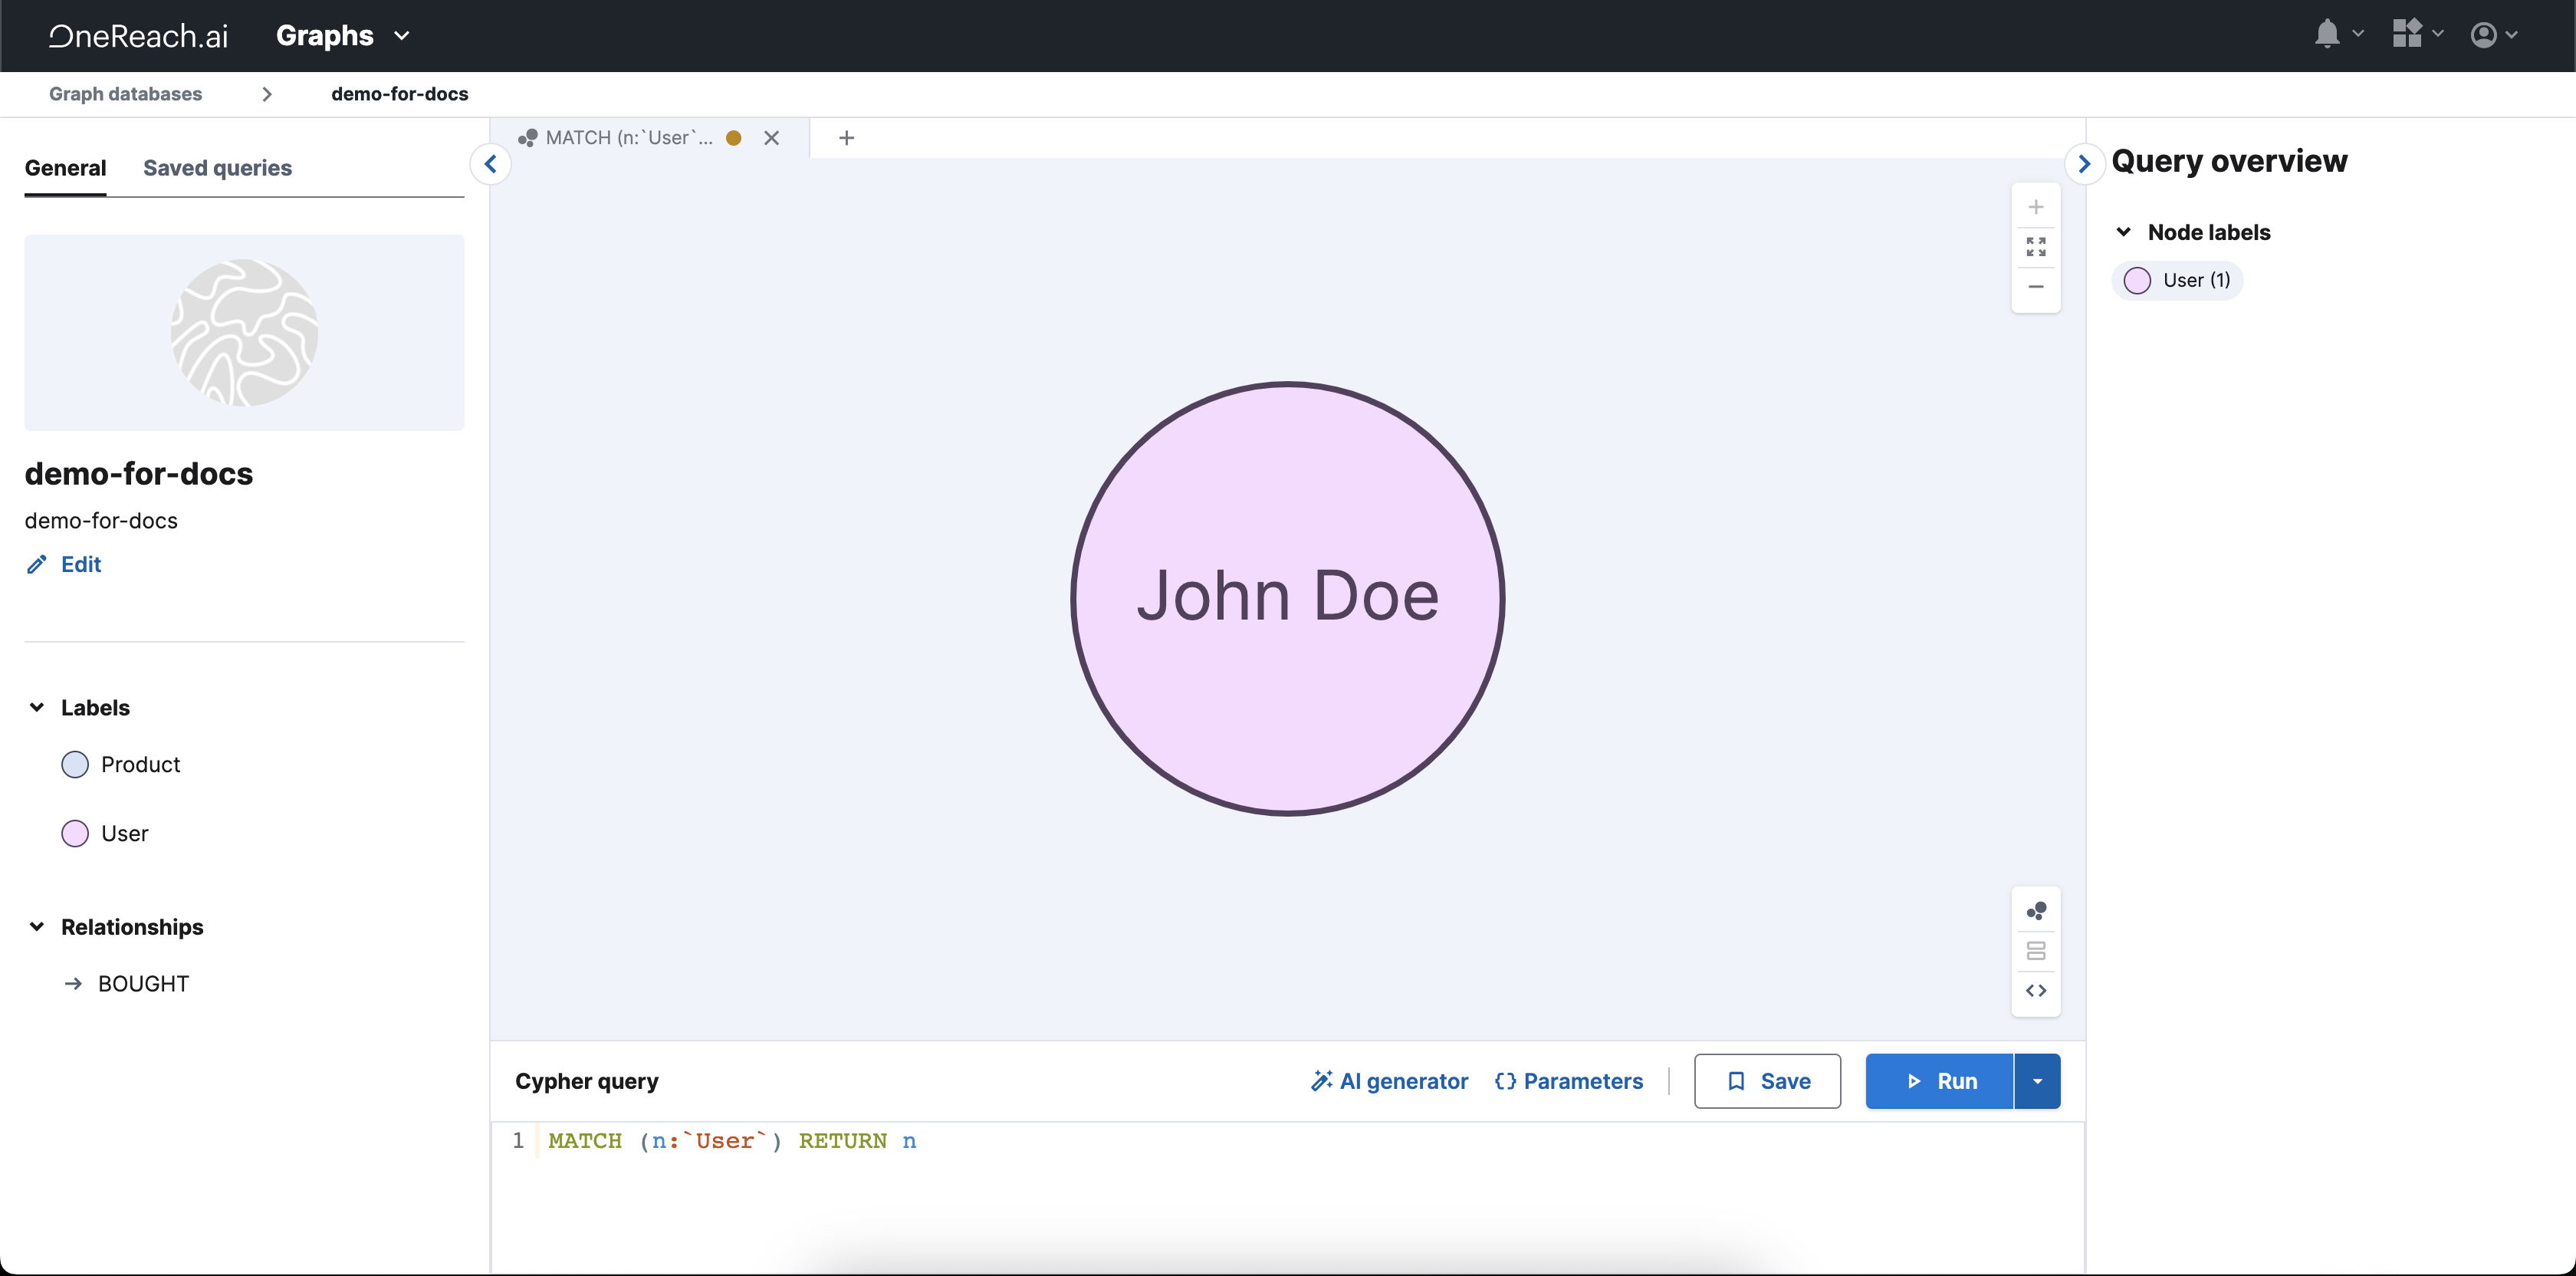Switch to code results view
The height and width of the screenshot is (1276, 2576).
pos(2036,991)
